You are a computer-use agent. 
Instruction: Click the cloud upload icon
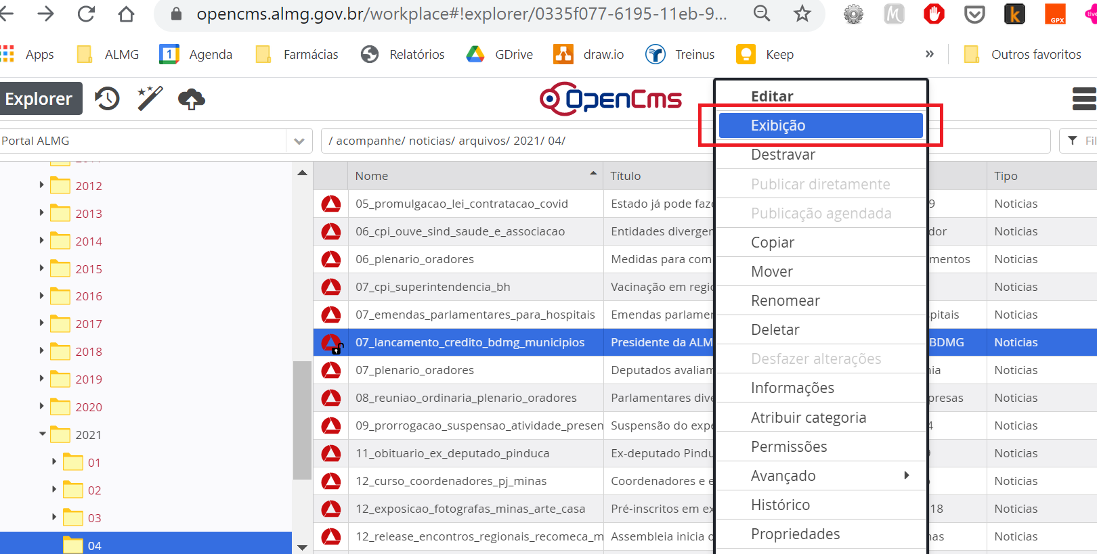[x=192, y=99]
